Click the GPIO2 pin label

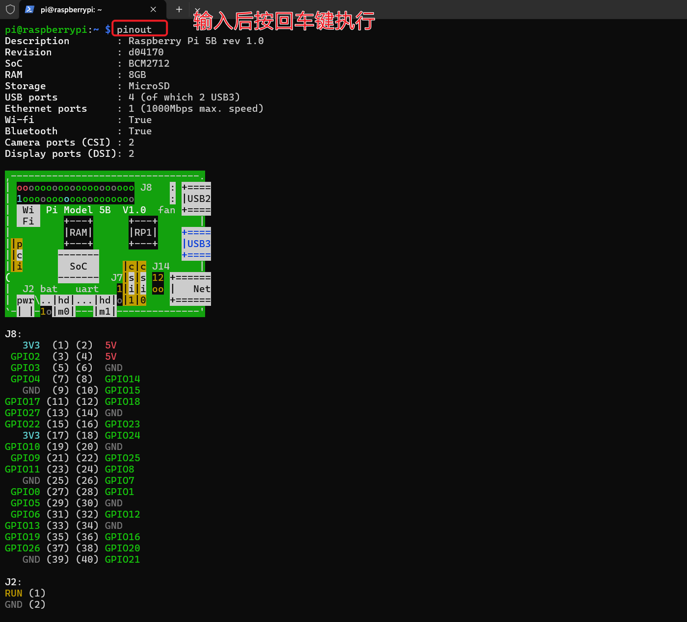(26, 356)
